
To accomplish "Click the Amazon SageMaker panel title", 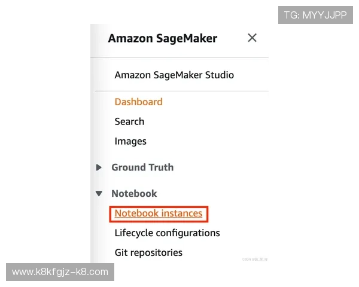I will coord(162,39).
